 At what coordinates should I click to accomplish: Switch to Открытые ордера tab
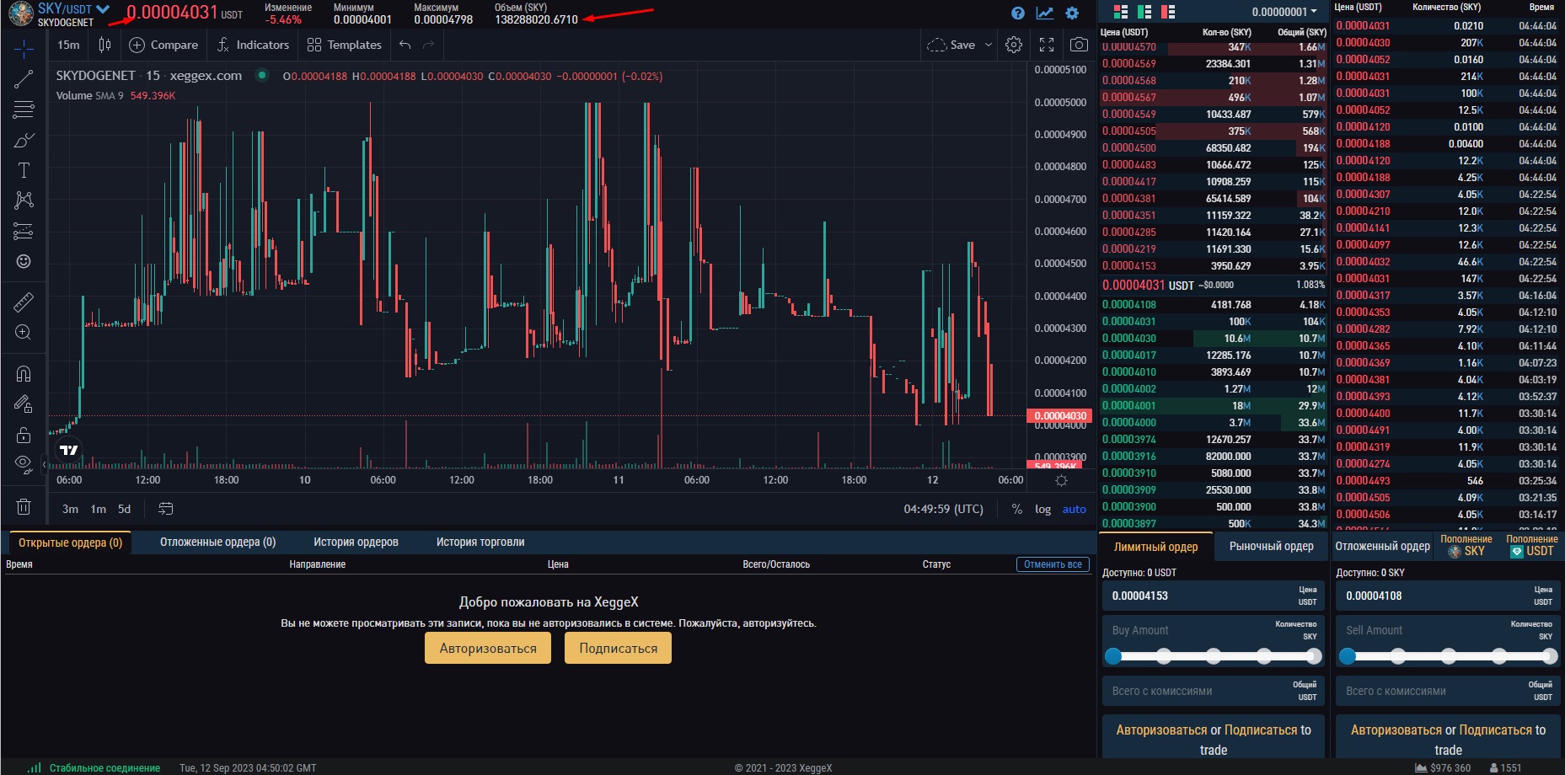(71, 542)
